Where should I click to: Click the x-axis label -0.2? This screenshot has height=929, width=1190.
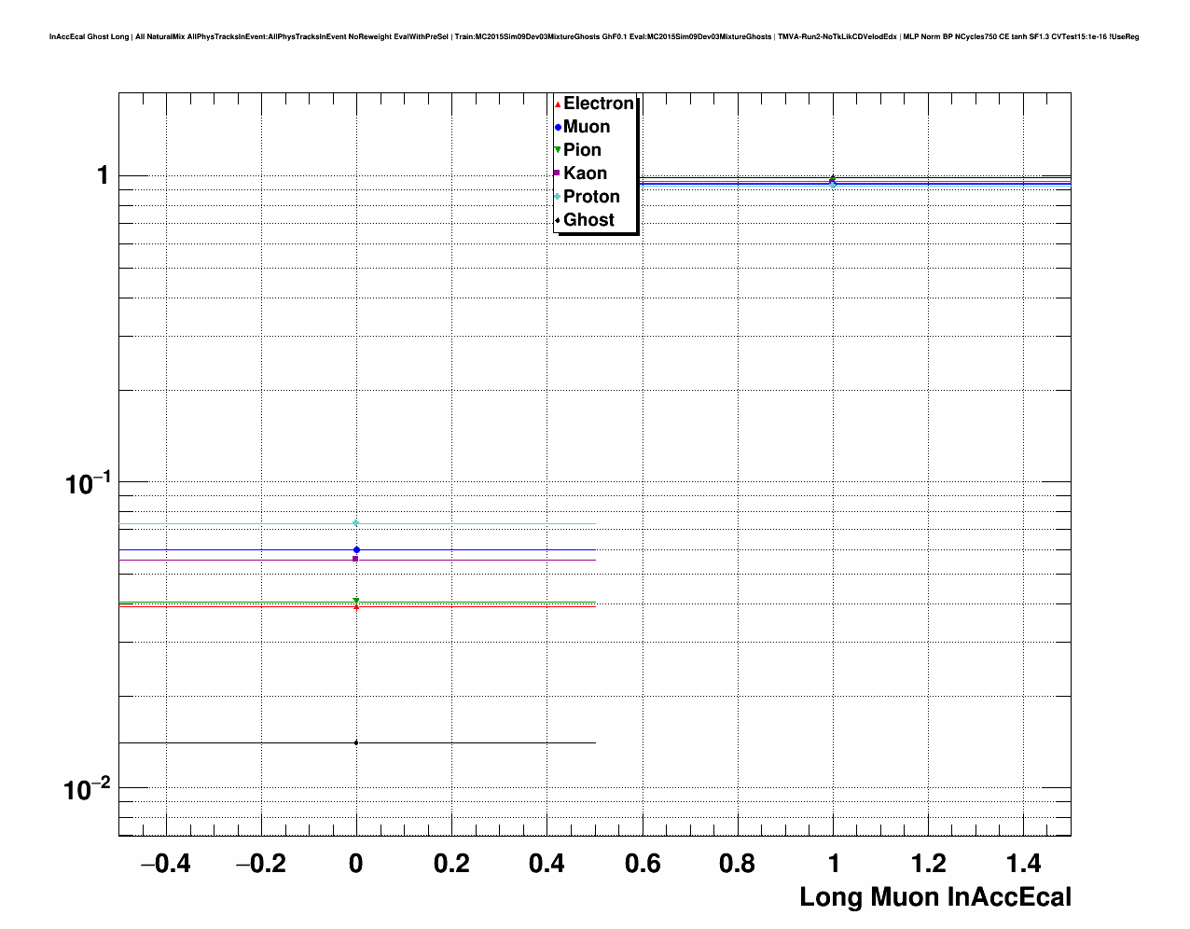click(260, 864)
